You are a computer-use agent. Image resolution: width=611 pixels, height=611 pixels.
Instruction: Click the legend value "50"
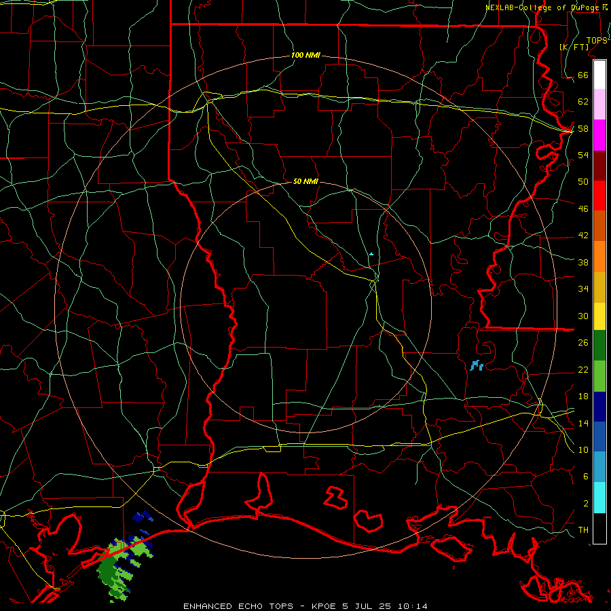[583, 181]
